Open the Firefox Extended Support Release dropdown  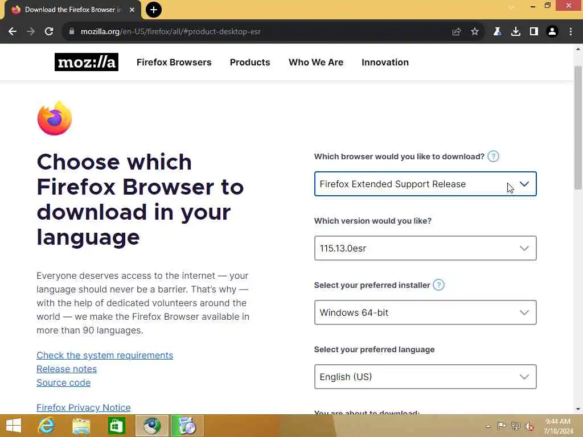click(x=425, y=184)
